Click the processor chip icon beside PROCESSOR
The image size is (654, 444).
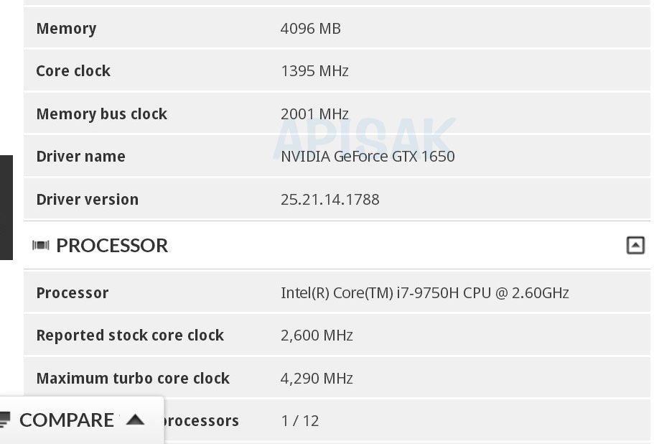click(x=41, y=245)
